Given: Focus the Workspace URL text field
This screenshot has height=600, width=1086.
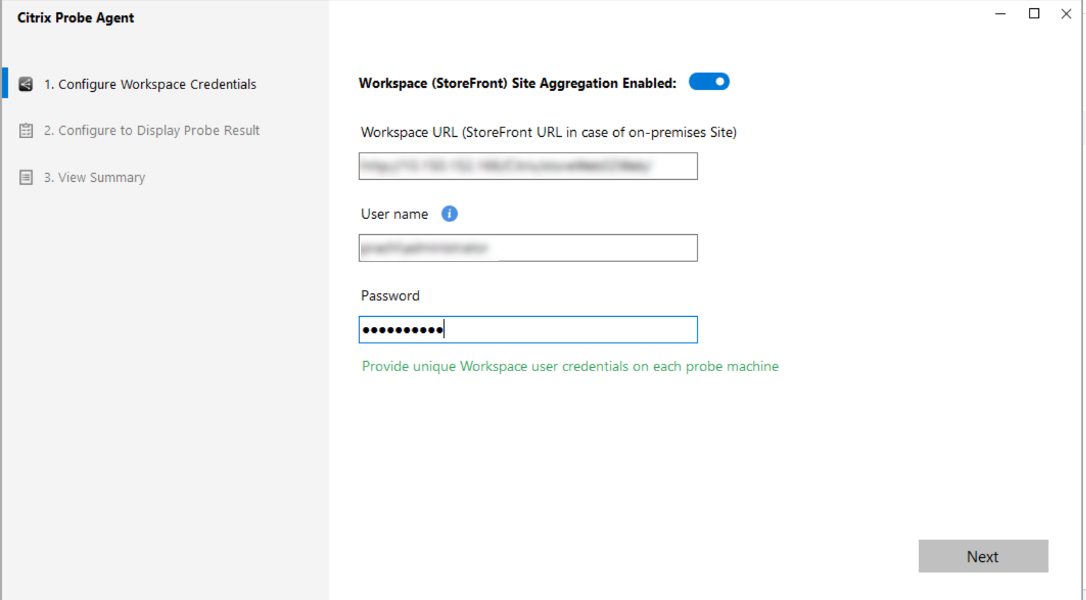Looking at the screenshot, I should pyautogui.click(x=528, y=166).
